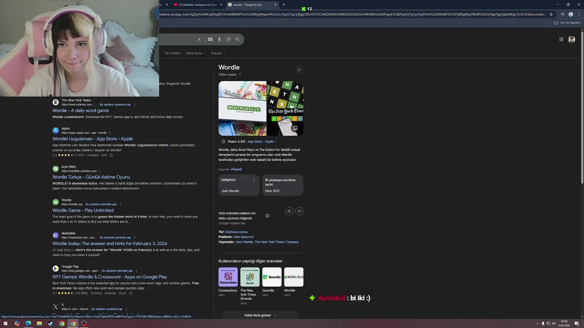This screenshot has height=328, width=584.
Task: Open options for the Google Play result
Action: (x=136, y=271)
